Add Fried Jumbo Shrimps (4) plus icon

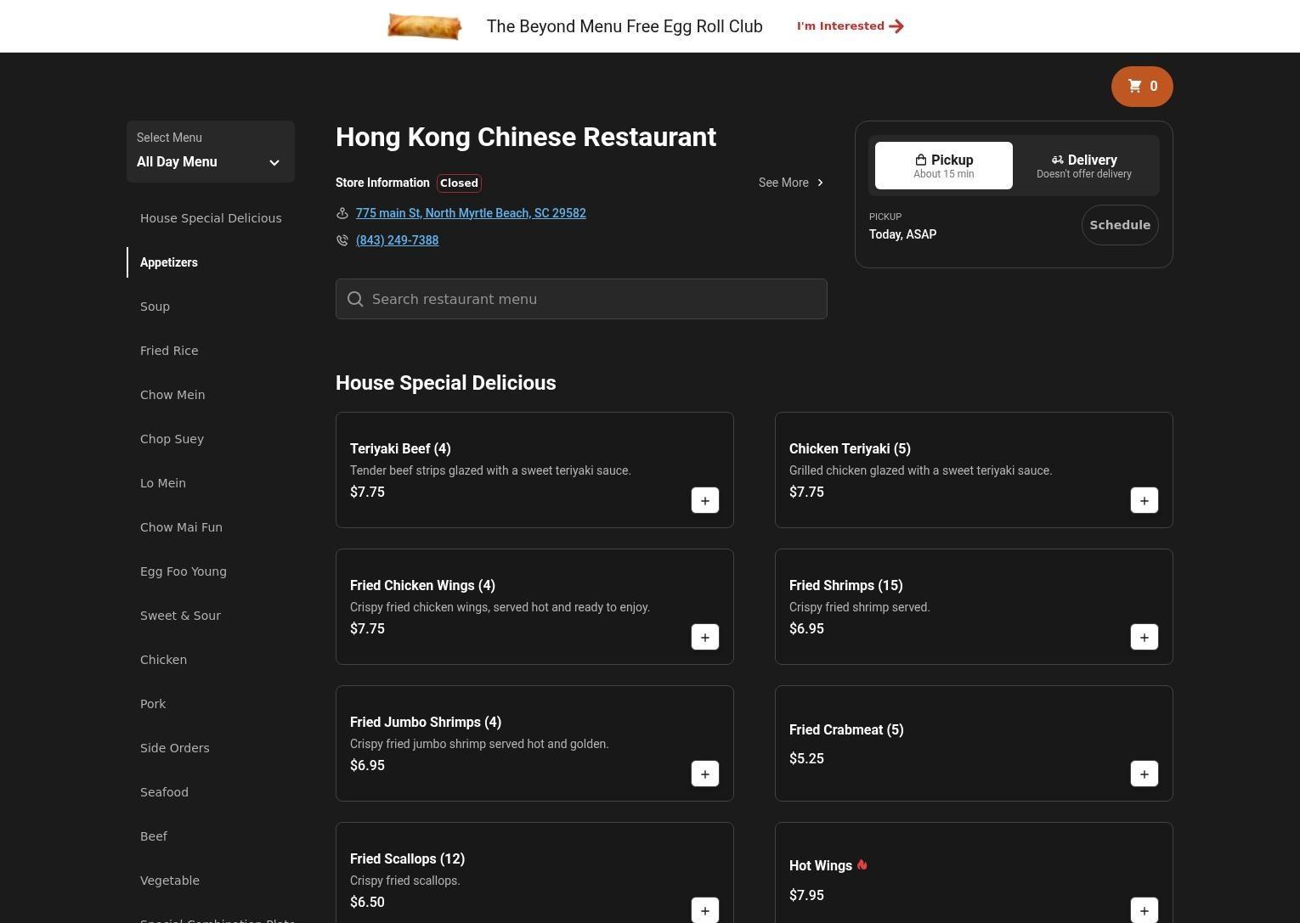point(704,774)
